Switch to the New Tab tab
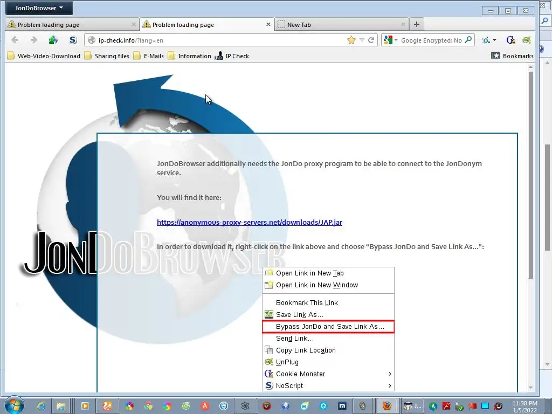Viewport: 552px width, 414px height. click(x=341, y=24)
